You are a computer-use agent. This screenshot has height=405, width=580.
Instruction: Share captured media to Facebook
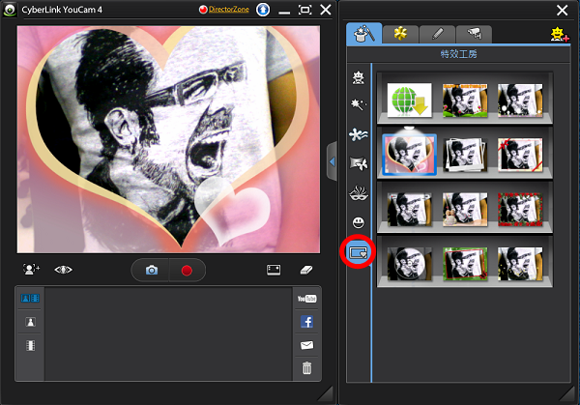(306, 322)
